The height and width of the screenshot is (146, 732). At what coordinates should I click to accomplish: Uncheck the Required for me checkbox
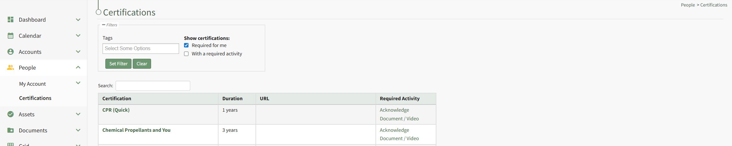point(186,45)
